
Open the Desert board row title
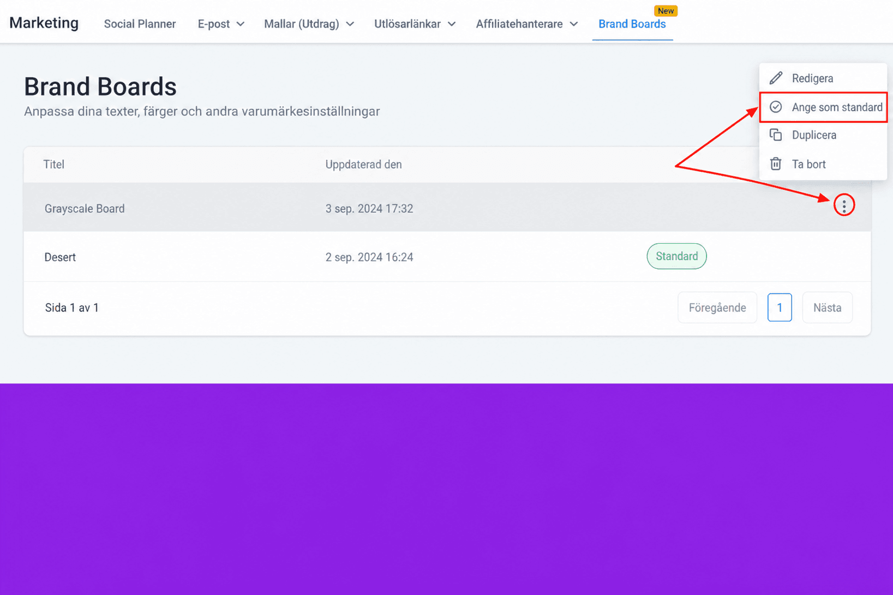click(x=60, y=257)
